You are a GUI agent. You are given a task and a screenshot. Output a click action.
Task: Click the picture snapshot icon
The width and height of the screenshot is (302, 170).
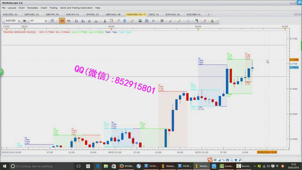coord(140,21)
